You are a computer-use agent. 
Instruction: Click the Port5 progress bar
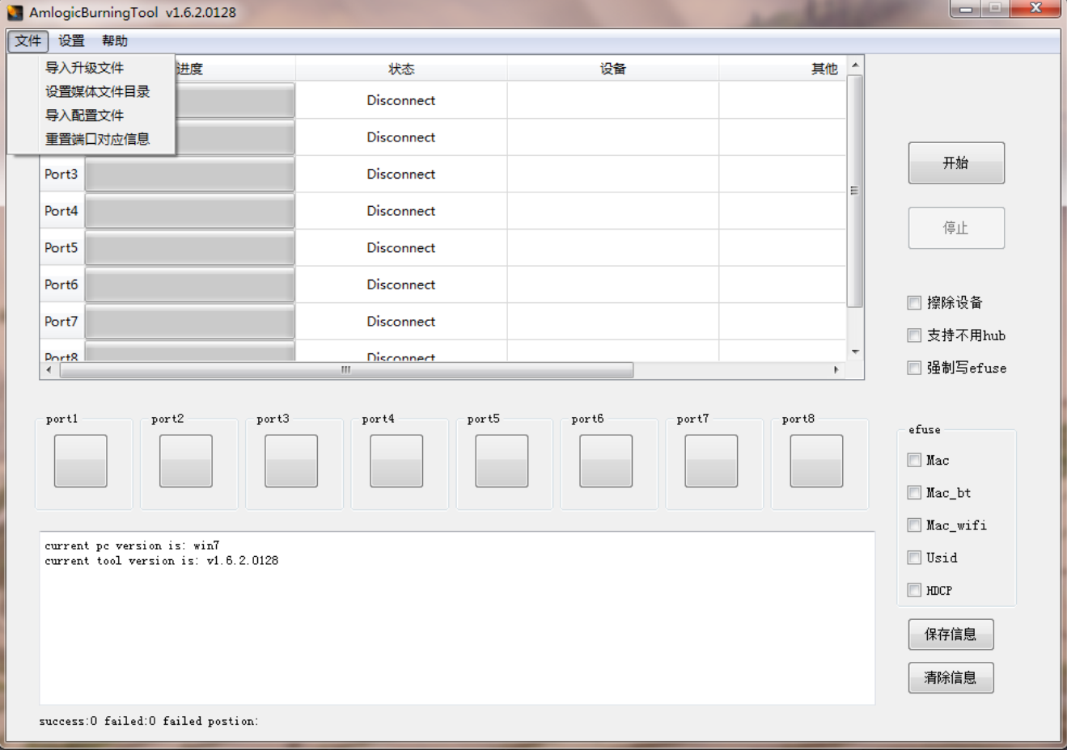pyautogui.click(x=190, y=248)
